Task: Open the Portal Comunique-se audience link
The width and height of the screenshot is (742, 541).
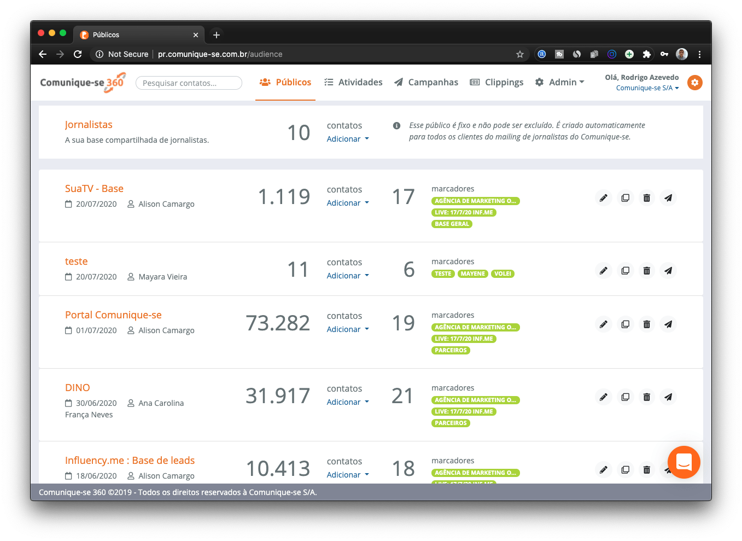Action: point(113,315)
